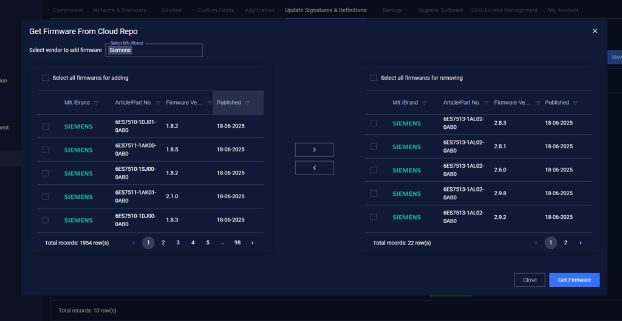Click the Get Firmware button
The width and height of the screenshot is (622, 321).
574,280
